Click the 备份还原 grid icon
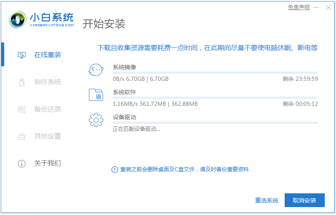This screenshot has height=215, width=336. 22,110
